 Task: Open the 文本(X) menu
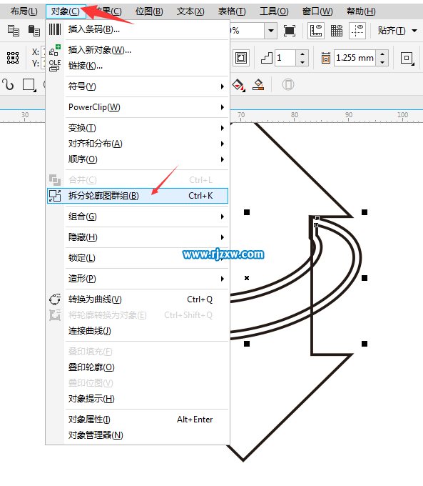point(190,11)
